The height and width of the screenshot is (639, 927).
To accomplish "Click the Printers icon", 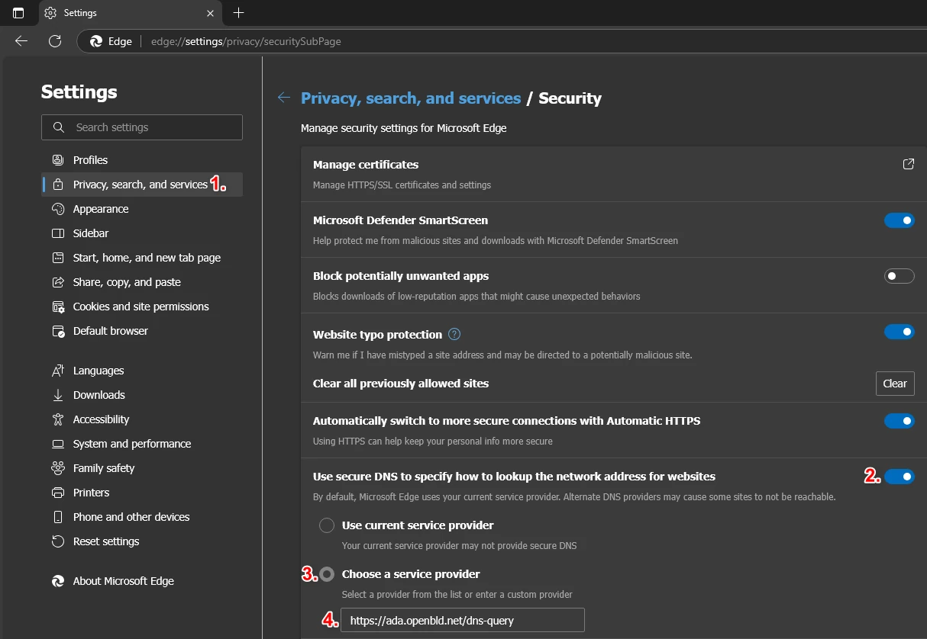I will point(58,493).
